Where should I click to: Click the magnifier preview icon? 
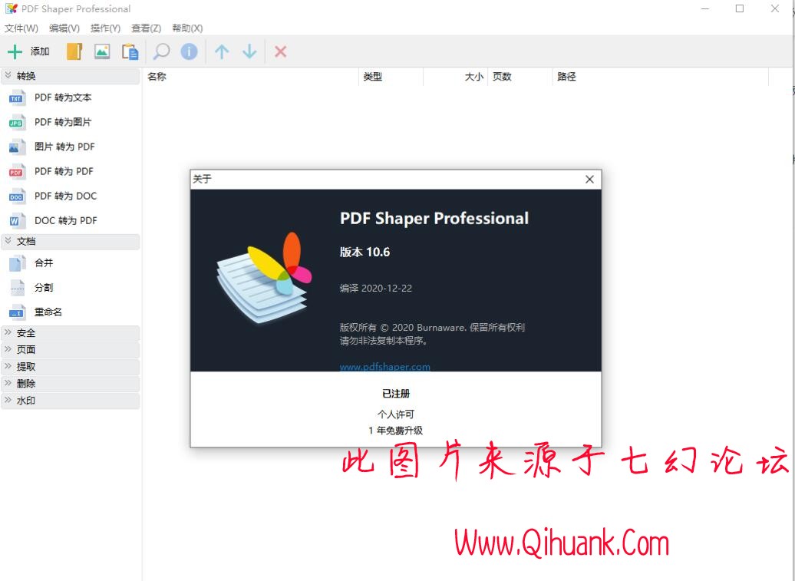(161, 51)
